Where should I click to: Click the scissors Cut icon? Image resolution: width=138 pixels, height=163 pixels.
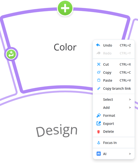coord(99,64)
